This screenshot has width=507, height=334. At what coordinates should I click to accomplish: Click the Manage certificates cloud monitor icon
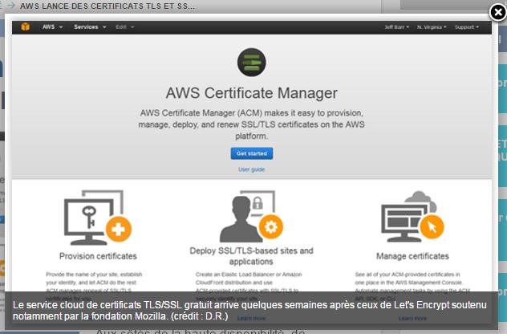[x=412, y=217]
